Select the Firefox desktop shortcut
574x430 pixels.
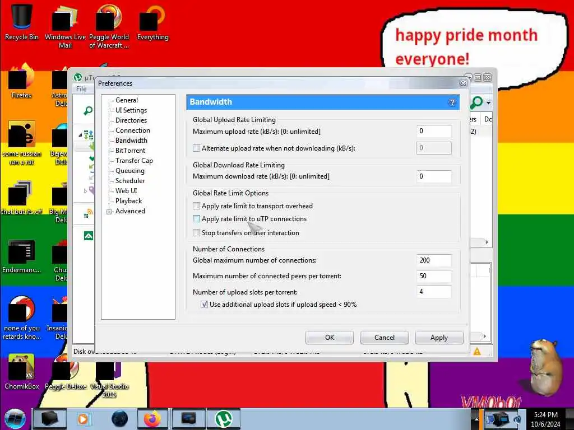(x=21, y=81)
